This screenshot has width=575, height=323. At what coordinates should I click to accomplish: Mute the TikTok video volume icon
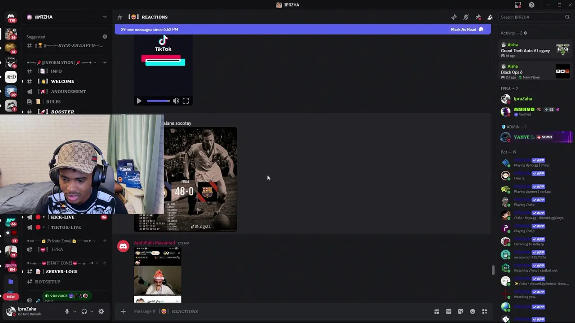(x=176, y=101)
